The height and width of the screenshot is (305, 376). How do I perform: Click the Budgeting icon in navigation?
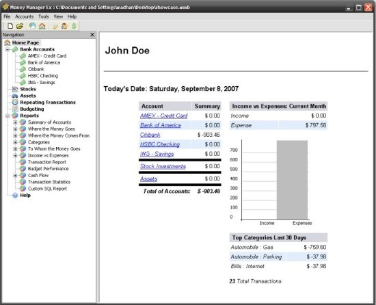tap(15, 109)
